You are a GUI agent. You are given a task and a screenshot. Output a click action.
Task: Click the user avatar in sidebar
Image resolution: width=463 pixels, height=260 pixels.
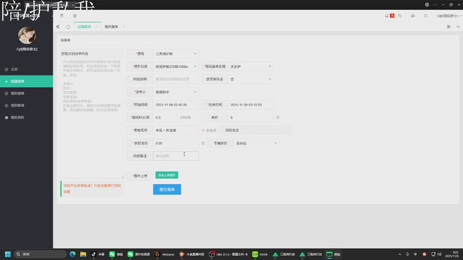pos(27,35)
